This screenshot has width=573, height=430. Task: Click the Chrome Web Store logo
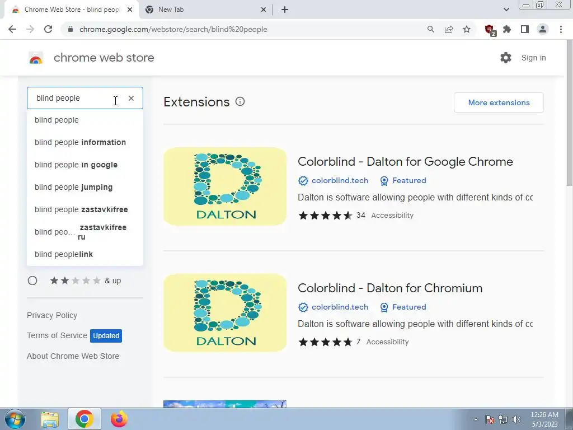36,58
